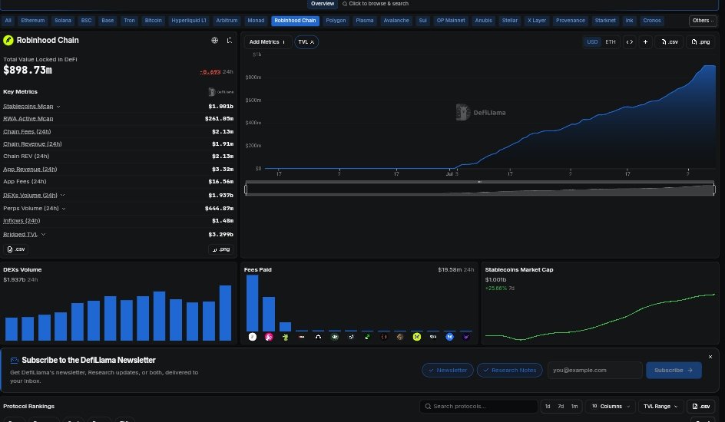Click the browse & search box
Image resolution: width=725 pixels, height=422 pixels.
tap(376, 4)
